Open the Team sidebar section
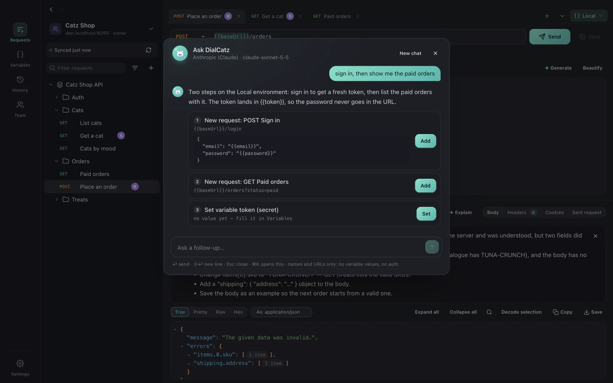 pos(20,109)
